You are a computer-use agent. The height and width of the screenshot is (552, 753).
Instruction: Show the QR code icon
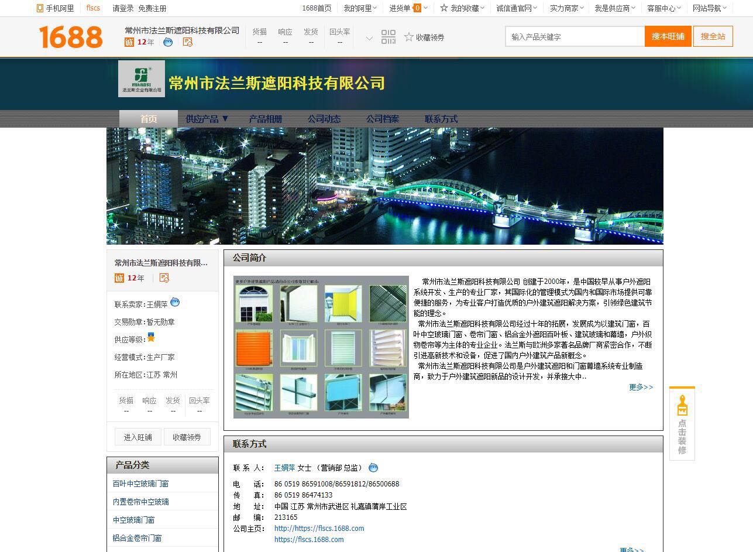pos(388,37)
